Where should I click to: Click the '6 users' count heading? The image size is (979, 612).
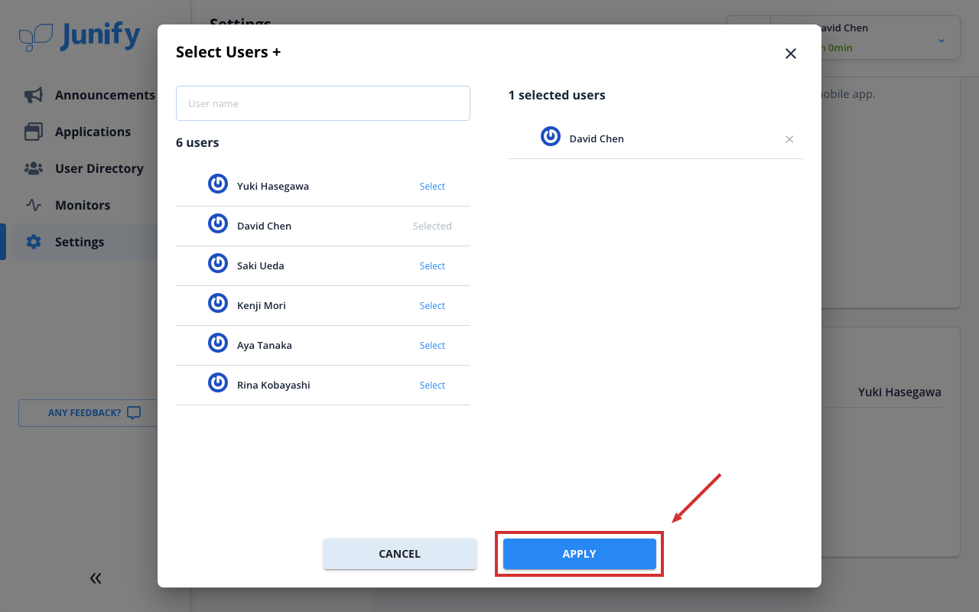coord(197,143)
